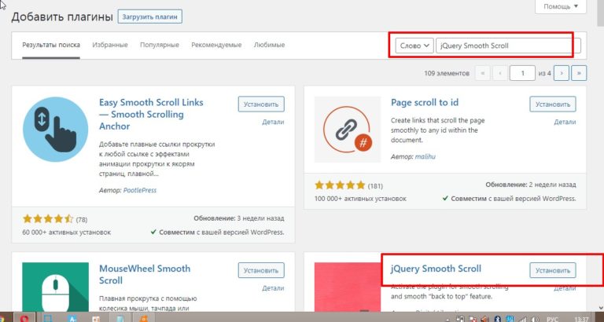This screenshot has width=604, height=322.
Task: Click the plugin search input field
Action: pos(508,46)
